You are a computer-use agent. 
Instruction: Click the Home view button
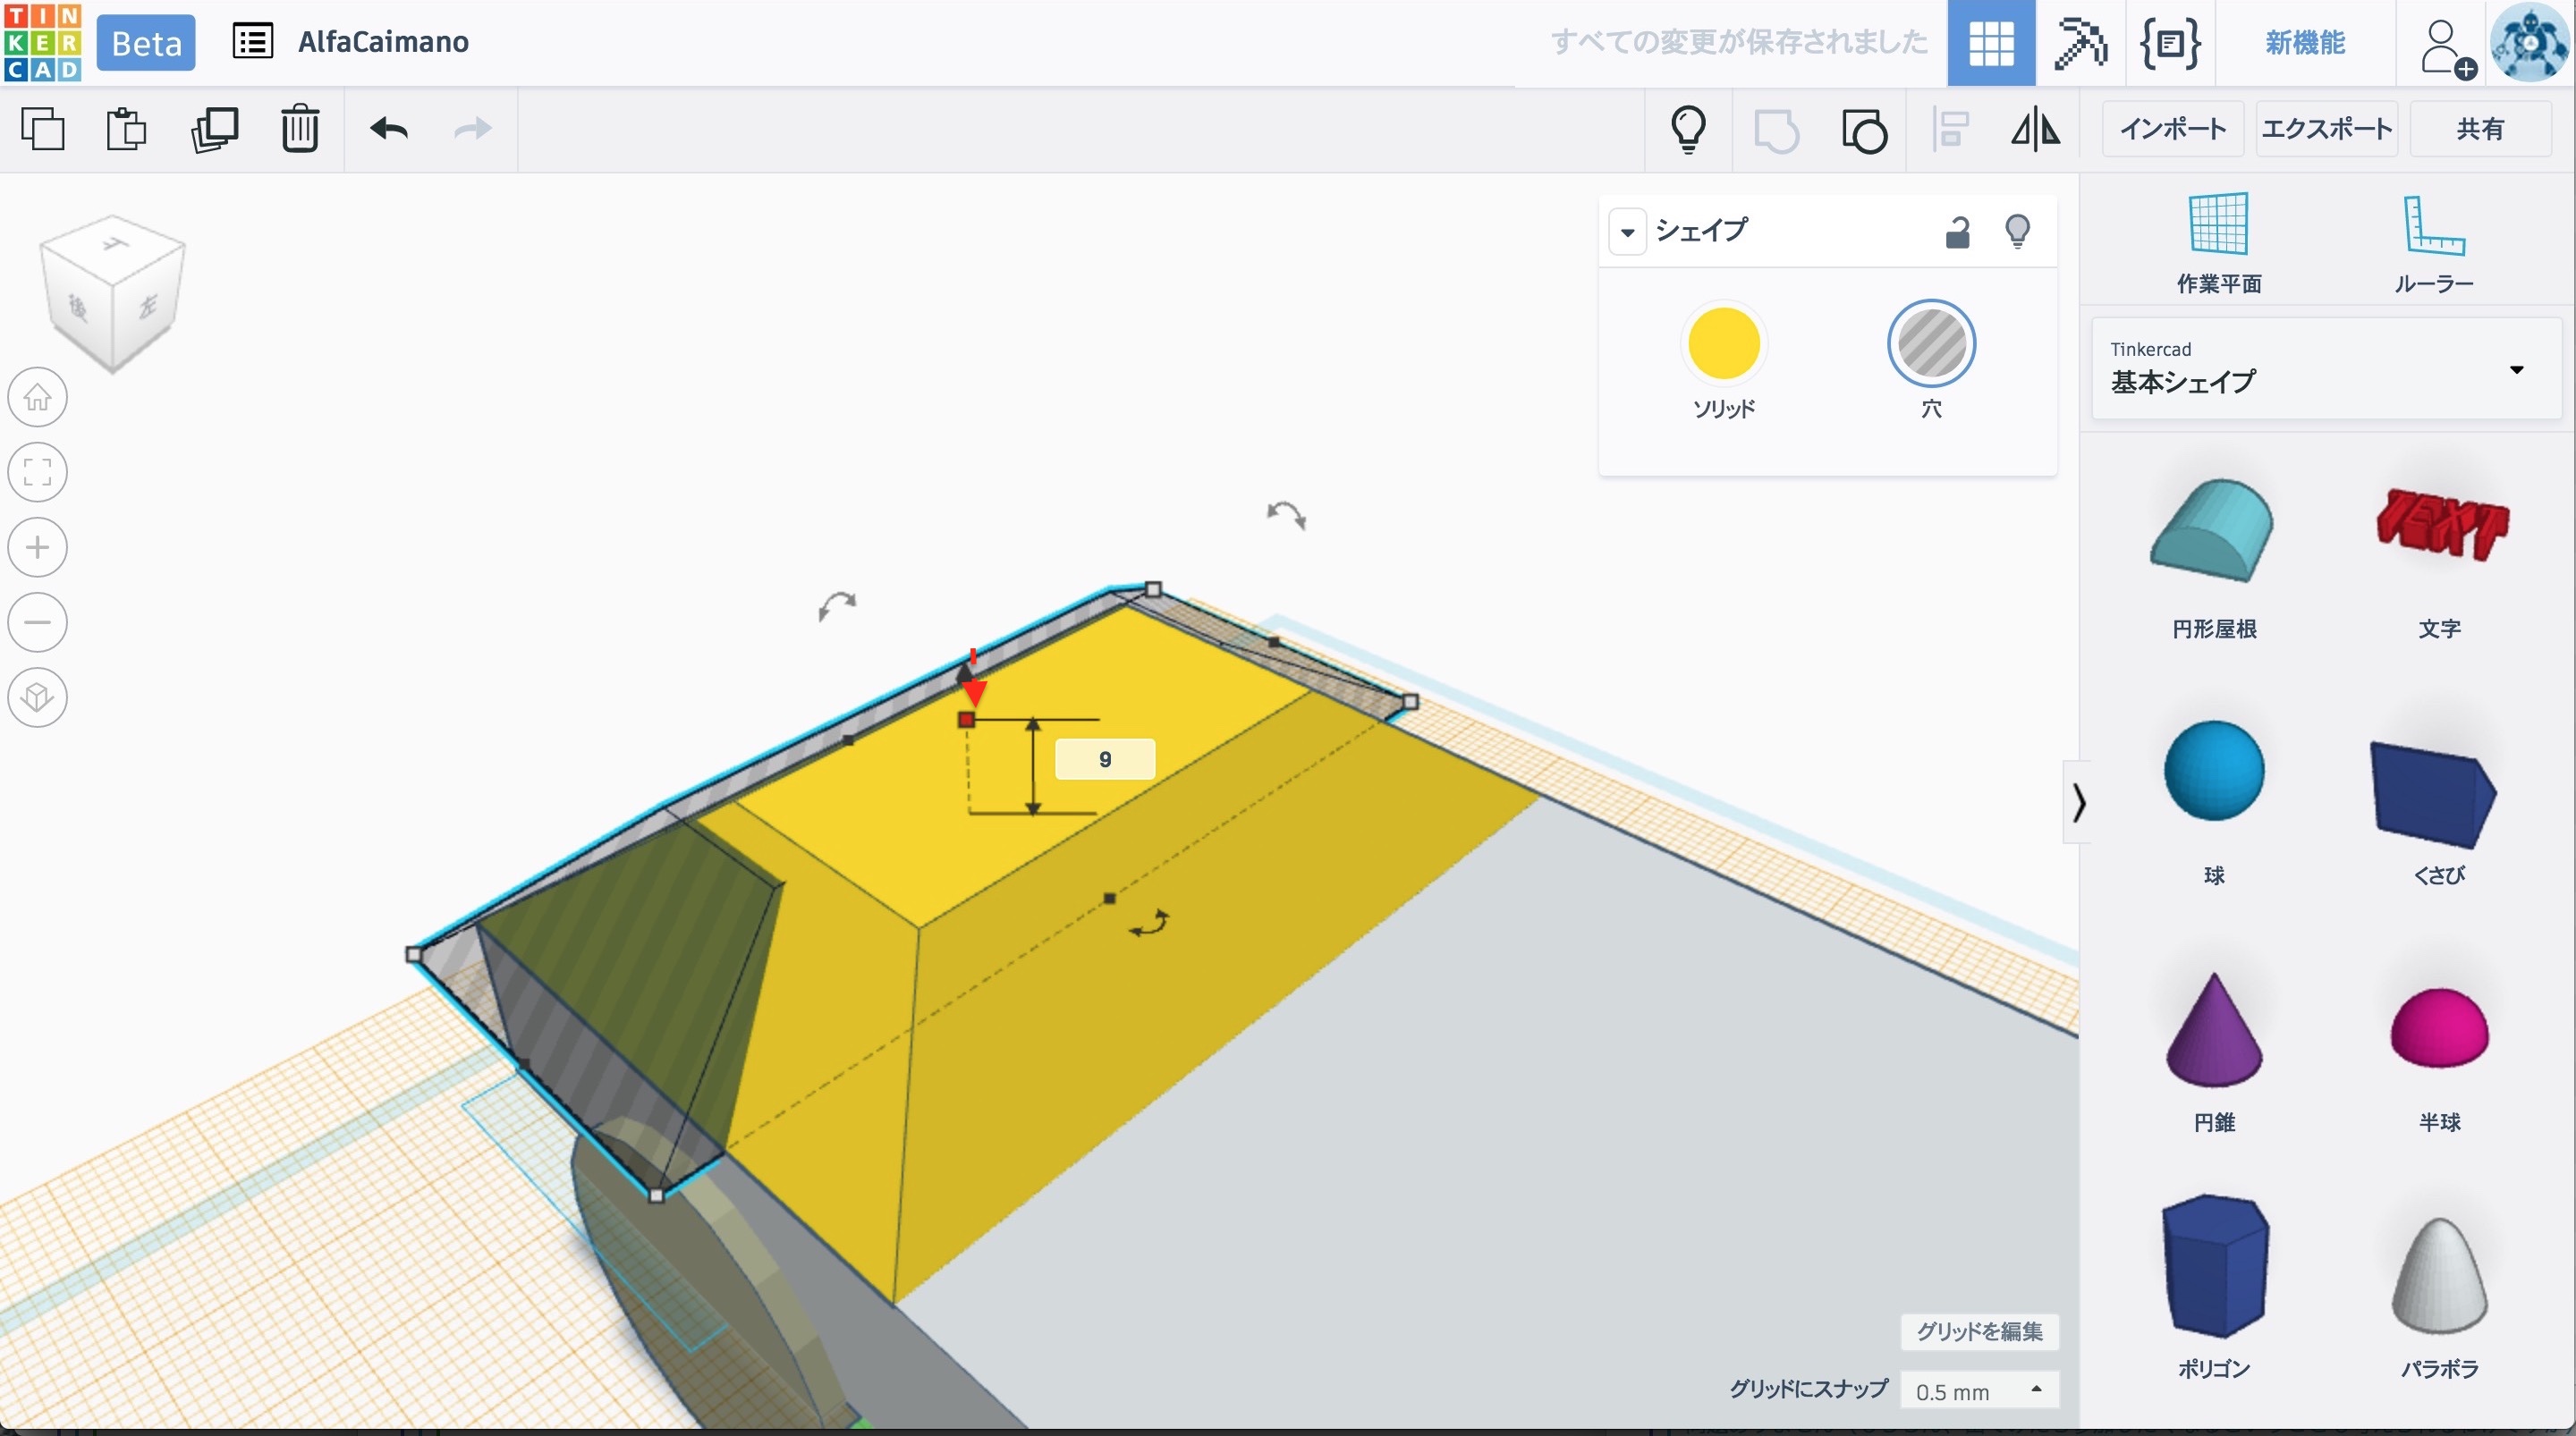pyautogui.click(x=38, y=398)
